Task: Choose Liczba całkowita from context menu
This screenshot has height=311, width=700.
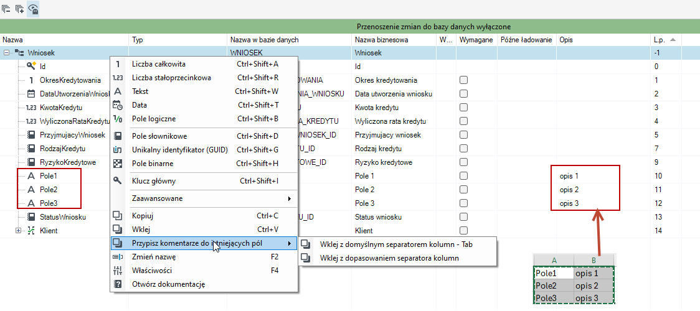Action: [204, 63]
